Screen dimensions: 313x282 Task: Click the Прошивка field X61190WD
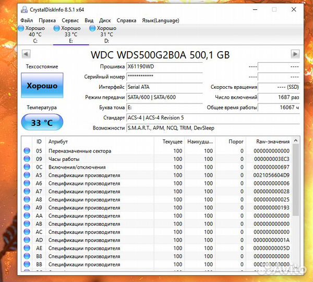[165, 67]
